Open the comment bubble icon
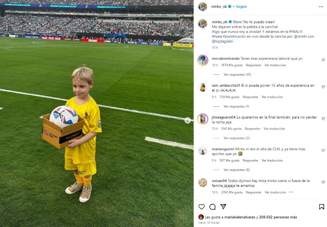The width and height of the screenshot is (327, 227). pos(212,207)
